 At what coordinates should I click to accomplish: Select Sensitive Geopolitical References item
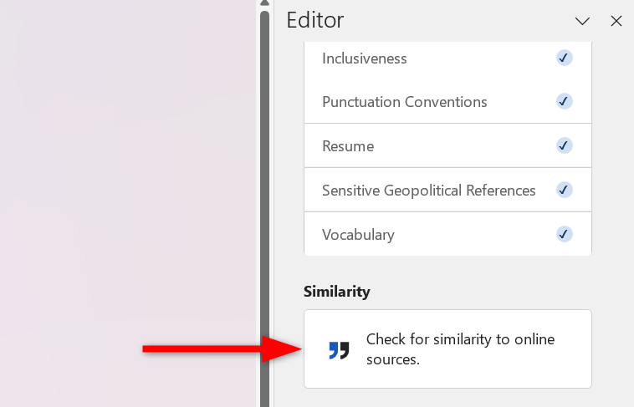click(428, 191)
